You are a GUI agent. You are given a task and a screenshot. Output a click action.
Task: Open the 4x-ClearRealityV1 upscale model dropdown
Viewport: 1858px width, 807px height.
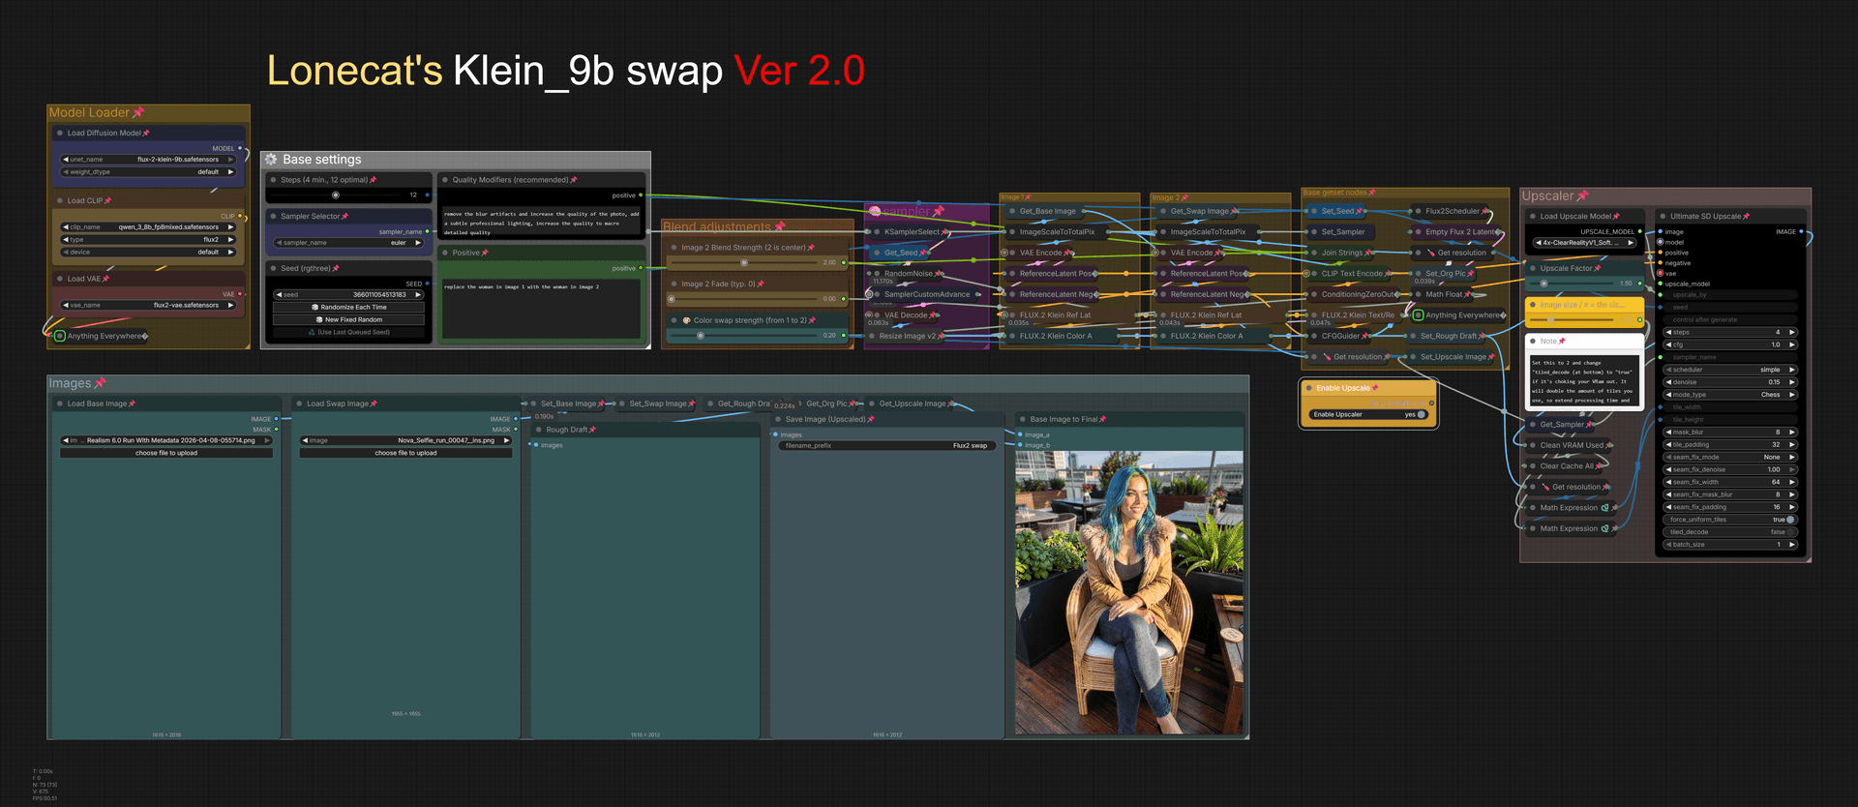tap(1583, 243)
